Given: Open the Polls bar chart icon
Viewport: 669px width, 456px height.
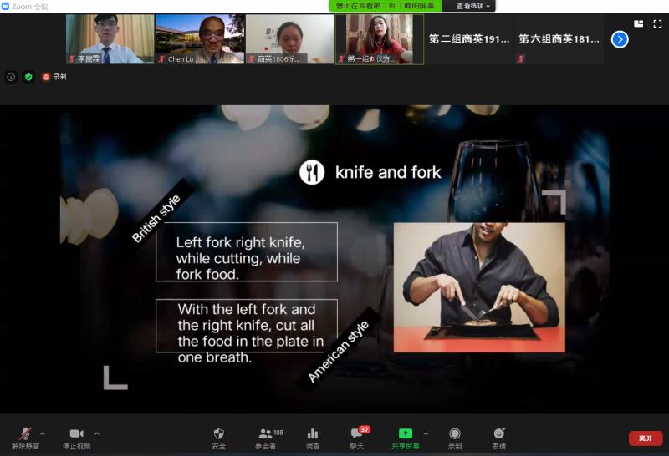Looking at the screenshot, I should (x=313, y=438).
